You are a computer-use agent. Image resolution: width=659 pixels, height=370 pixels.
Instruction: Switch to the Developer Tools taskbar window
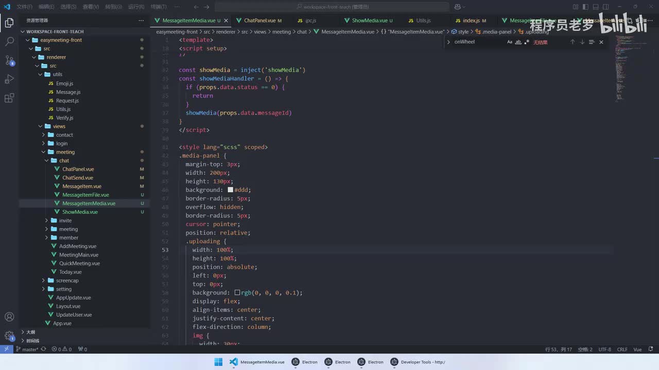click(x=418, y=362)
